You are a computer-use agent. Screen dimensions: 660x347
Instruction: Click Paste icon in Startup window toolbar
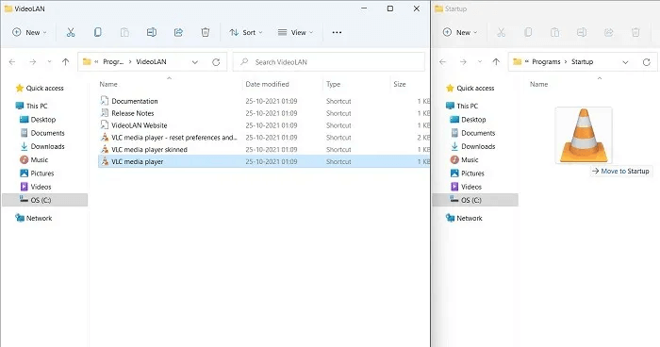(554, 32)
